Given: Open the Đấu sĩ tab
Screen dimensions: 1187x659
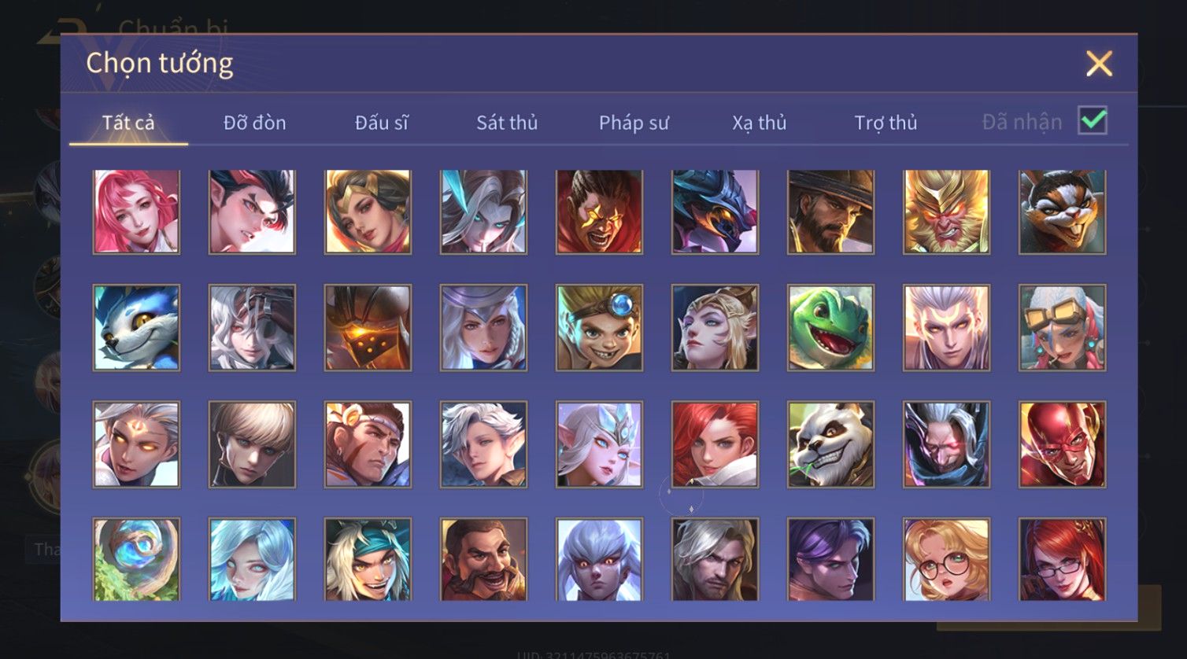Looking at the screenshot, I should [382, 123].
